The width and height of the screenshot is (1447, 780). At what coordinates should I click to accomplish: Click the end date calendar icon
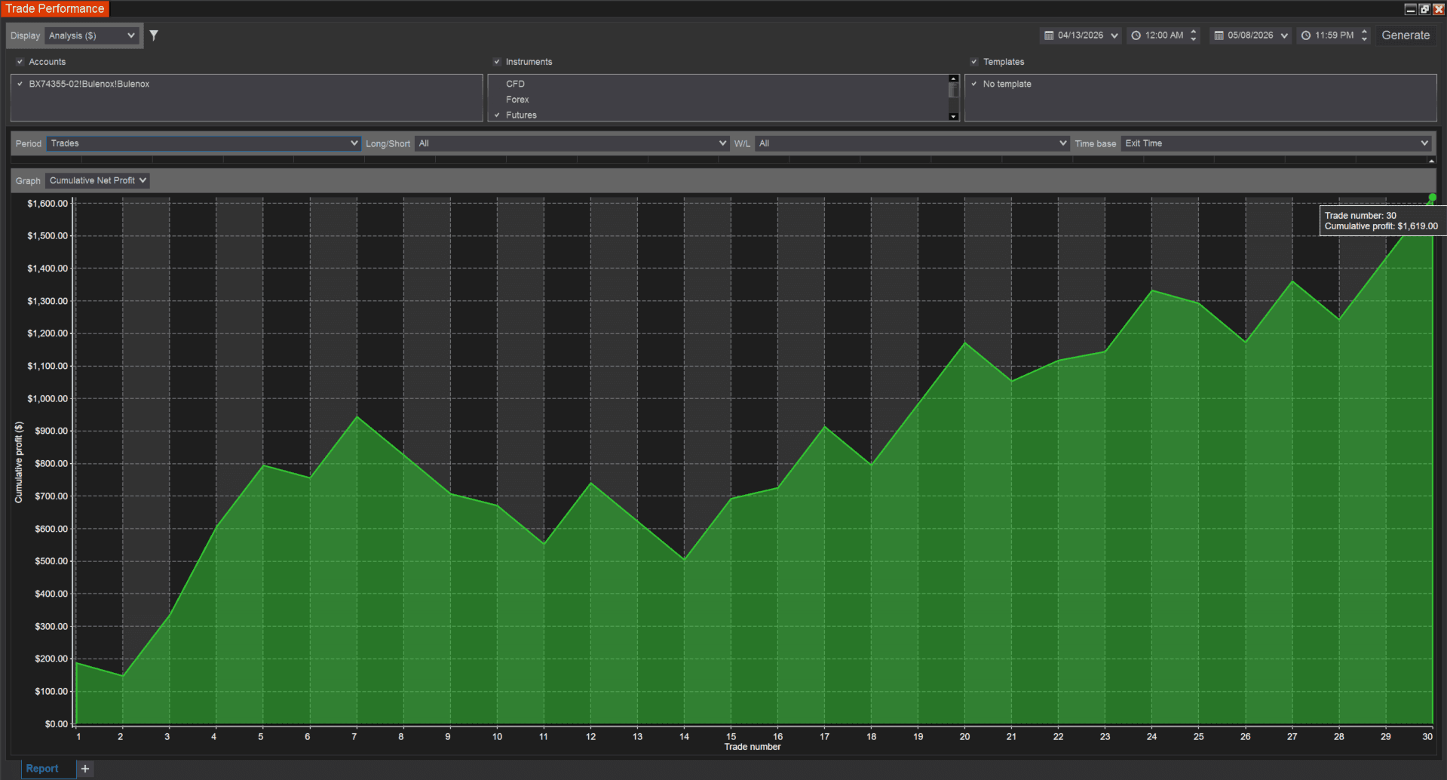coord(1219,35)
